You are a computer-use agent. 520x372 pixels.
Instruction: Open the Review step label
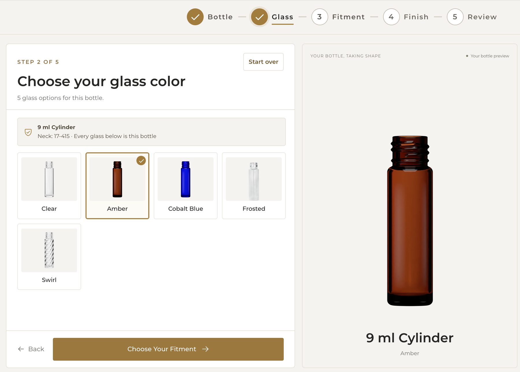pyautogui.click(x=482, y=17)
